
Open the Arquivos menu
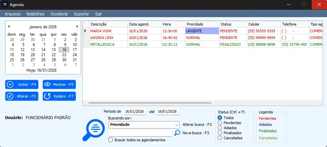coord(12,14)
